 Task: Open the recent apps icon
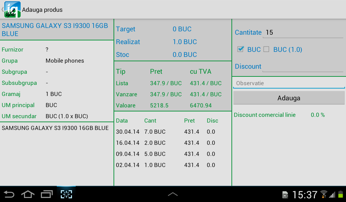47,194
